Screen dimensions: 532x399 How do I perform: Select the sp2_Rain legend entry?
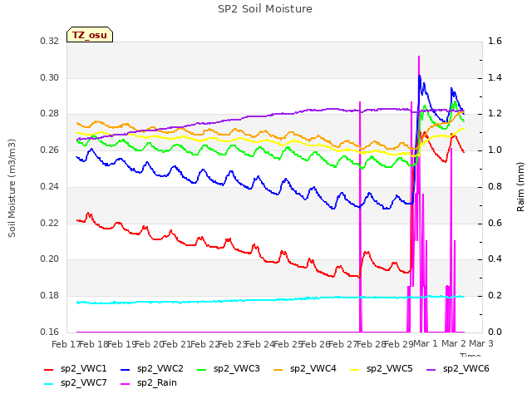click(149, 383)
